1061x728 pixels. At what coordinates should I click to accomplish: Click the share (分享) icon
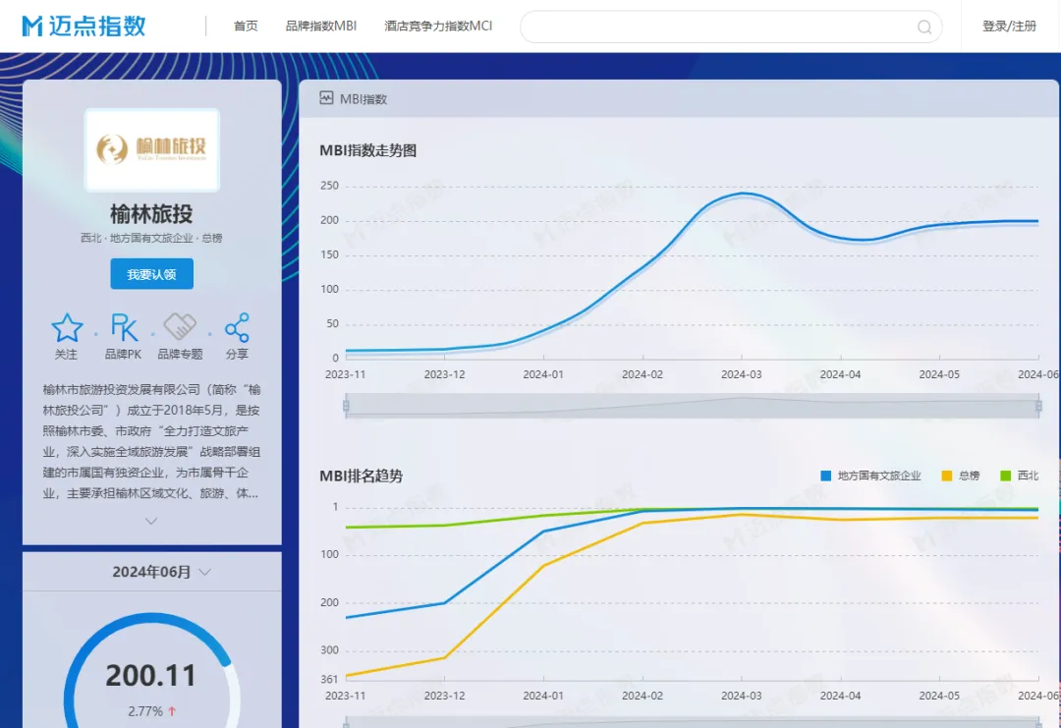tap(237, 328)
